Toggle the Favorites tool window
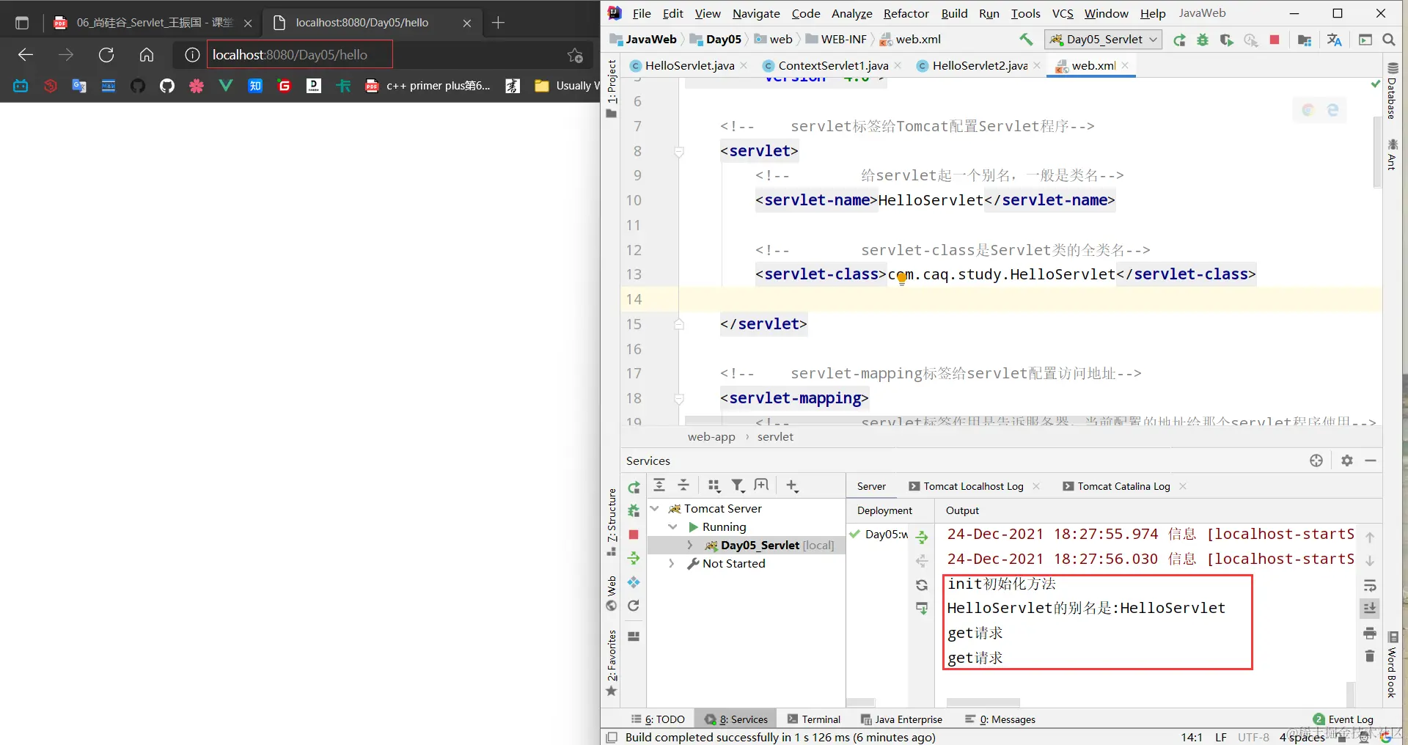The width and height of the screenshot is (1408, 745). (612, 663)
